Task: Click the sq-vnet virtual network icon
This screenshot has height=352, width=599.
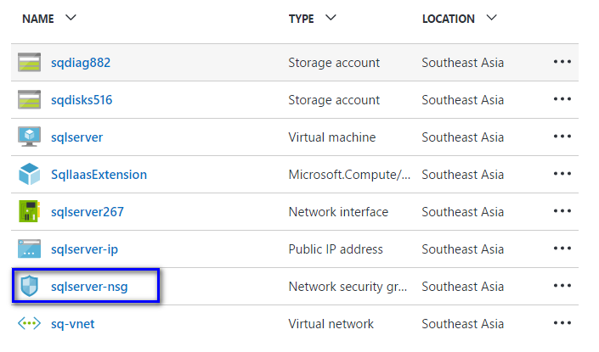Action: 30,324
